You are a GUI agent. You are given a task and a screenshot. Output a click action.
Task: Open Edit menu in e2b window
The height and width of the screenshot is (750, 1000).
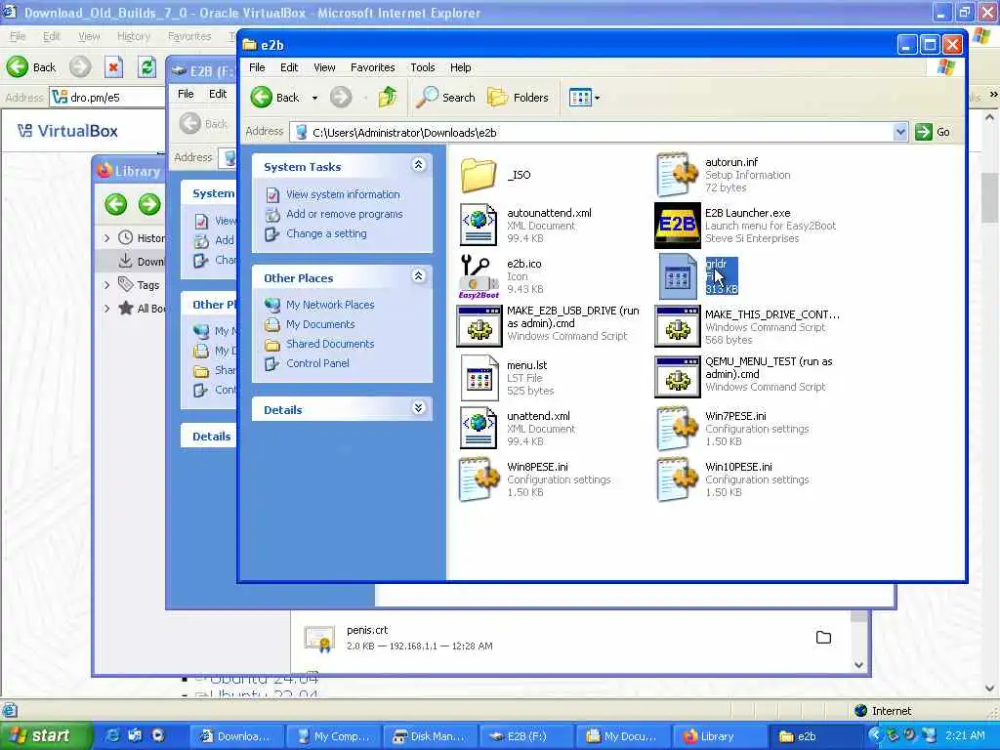pos(289,67)
